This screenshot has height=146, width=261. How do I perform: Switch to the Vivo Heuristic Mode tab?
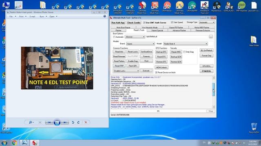150,28
